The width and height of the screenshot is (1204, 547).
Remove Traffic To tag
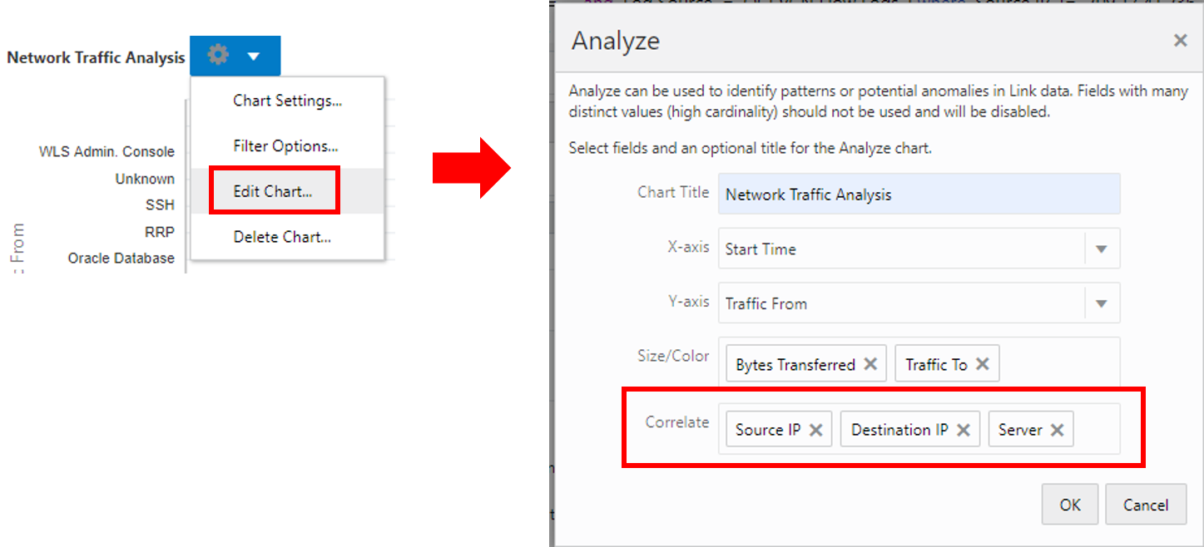tap(983, 364)
